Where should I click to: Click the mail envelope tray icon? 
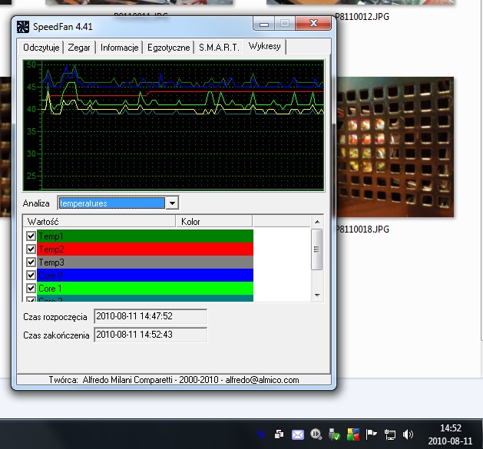click(x=298, y=435)
